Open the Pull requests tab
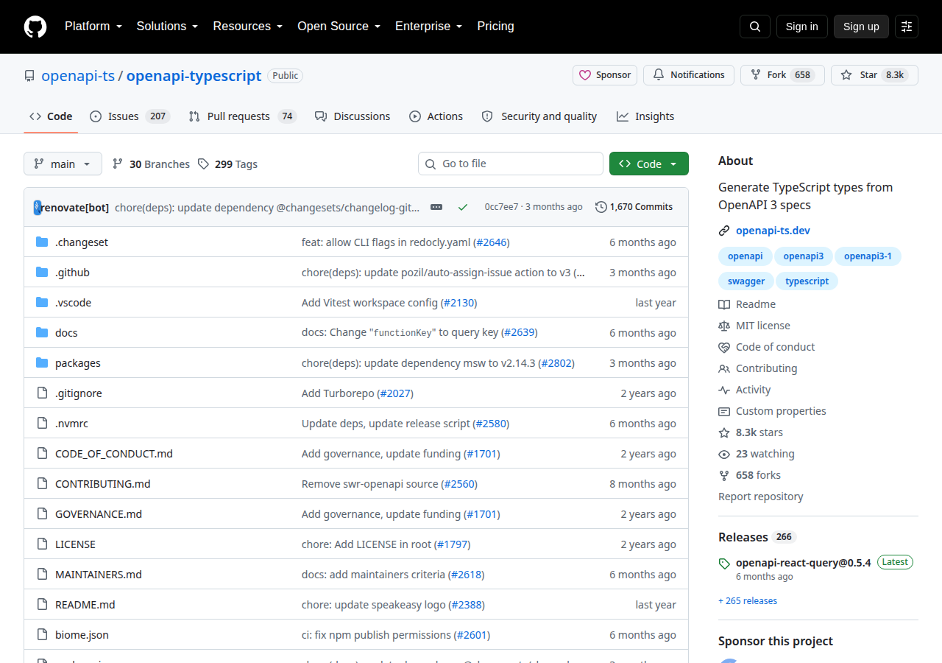The image size is (942, 663). (242, 116)
